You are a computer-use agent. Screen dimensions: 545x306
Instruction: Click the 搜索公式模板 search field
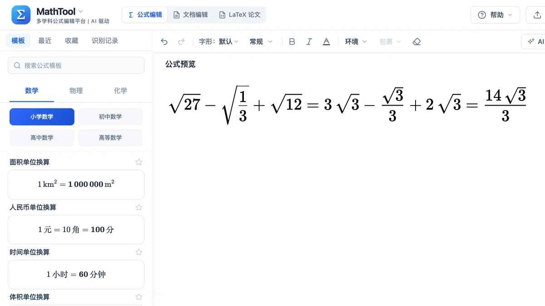tap(76, 65)
